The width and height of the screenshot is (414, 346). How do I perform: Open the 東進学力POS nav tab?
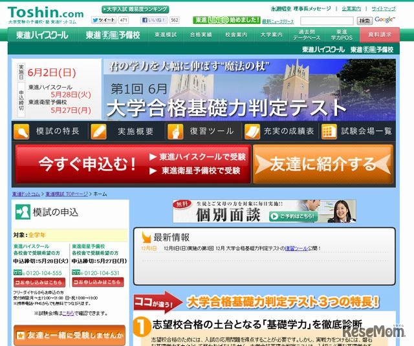click(342, 35)
